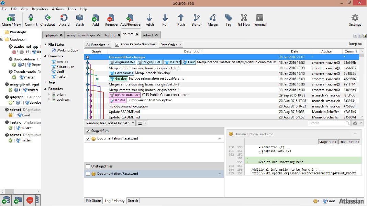Screen dimensions: 367x206
Task: Open Settings gear in toolbar
Action: tap(355, 18)
